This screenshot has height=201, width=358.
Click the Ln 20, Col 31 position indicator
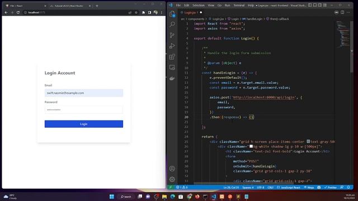coord(231,188)
